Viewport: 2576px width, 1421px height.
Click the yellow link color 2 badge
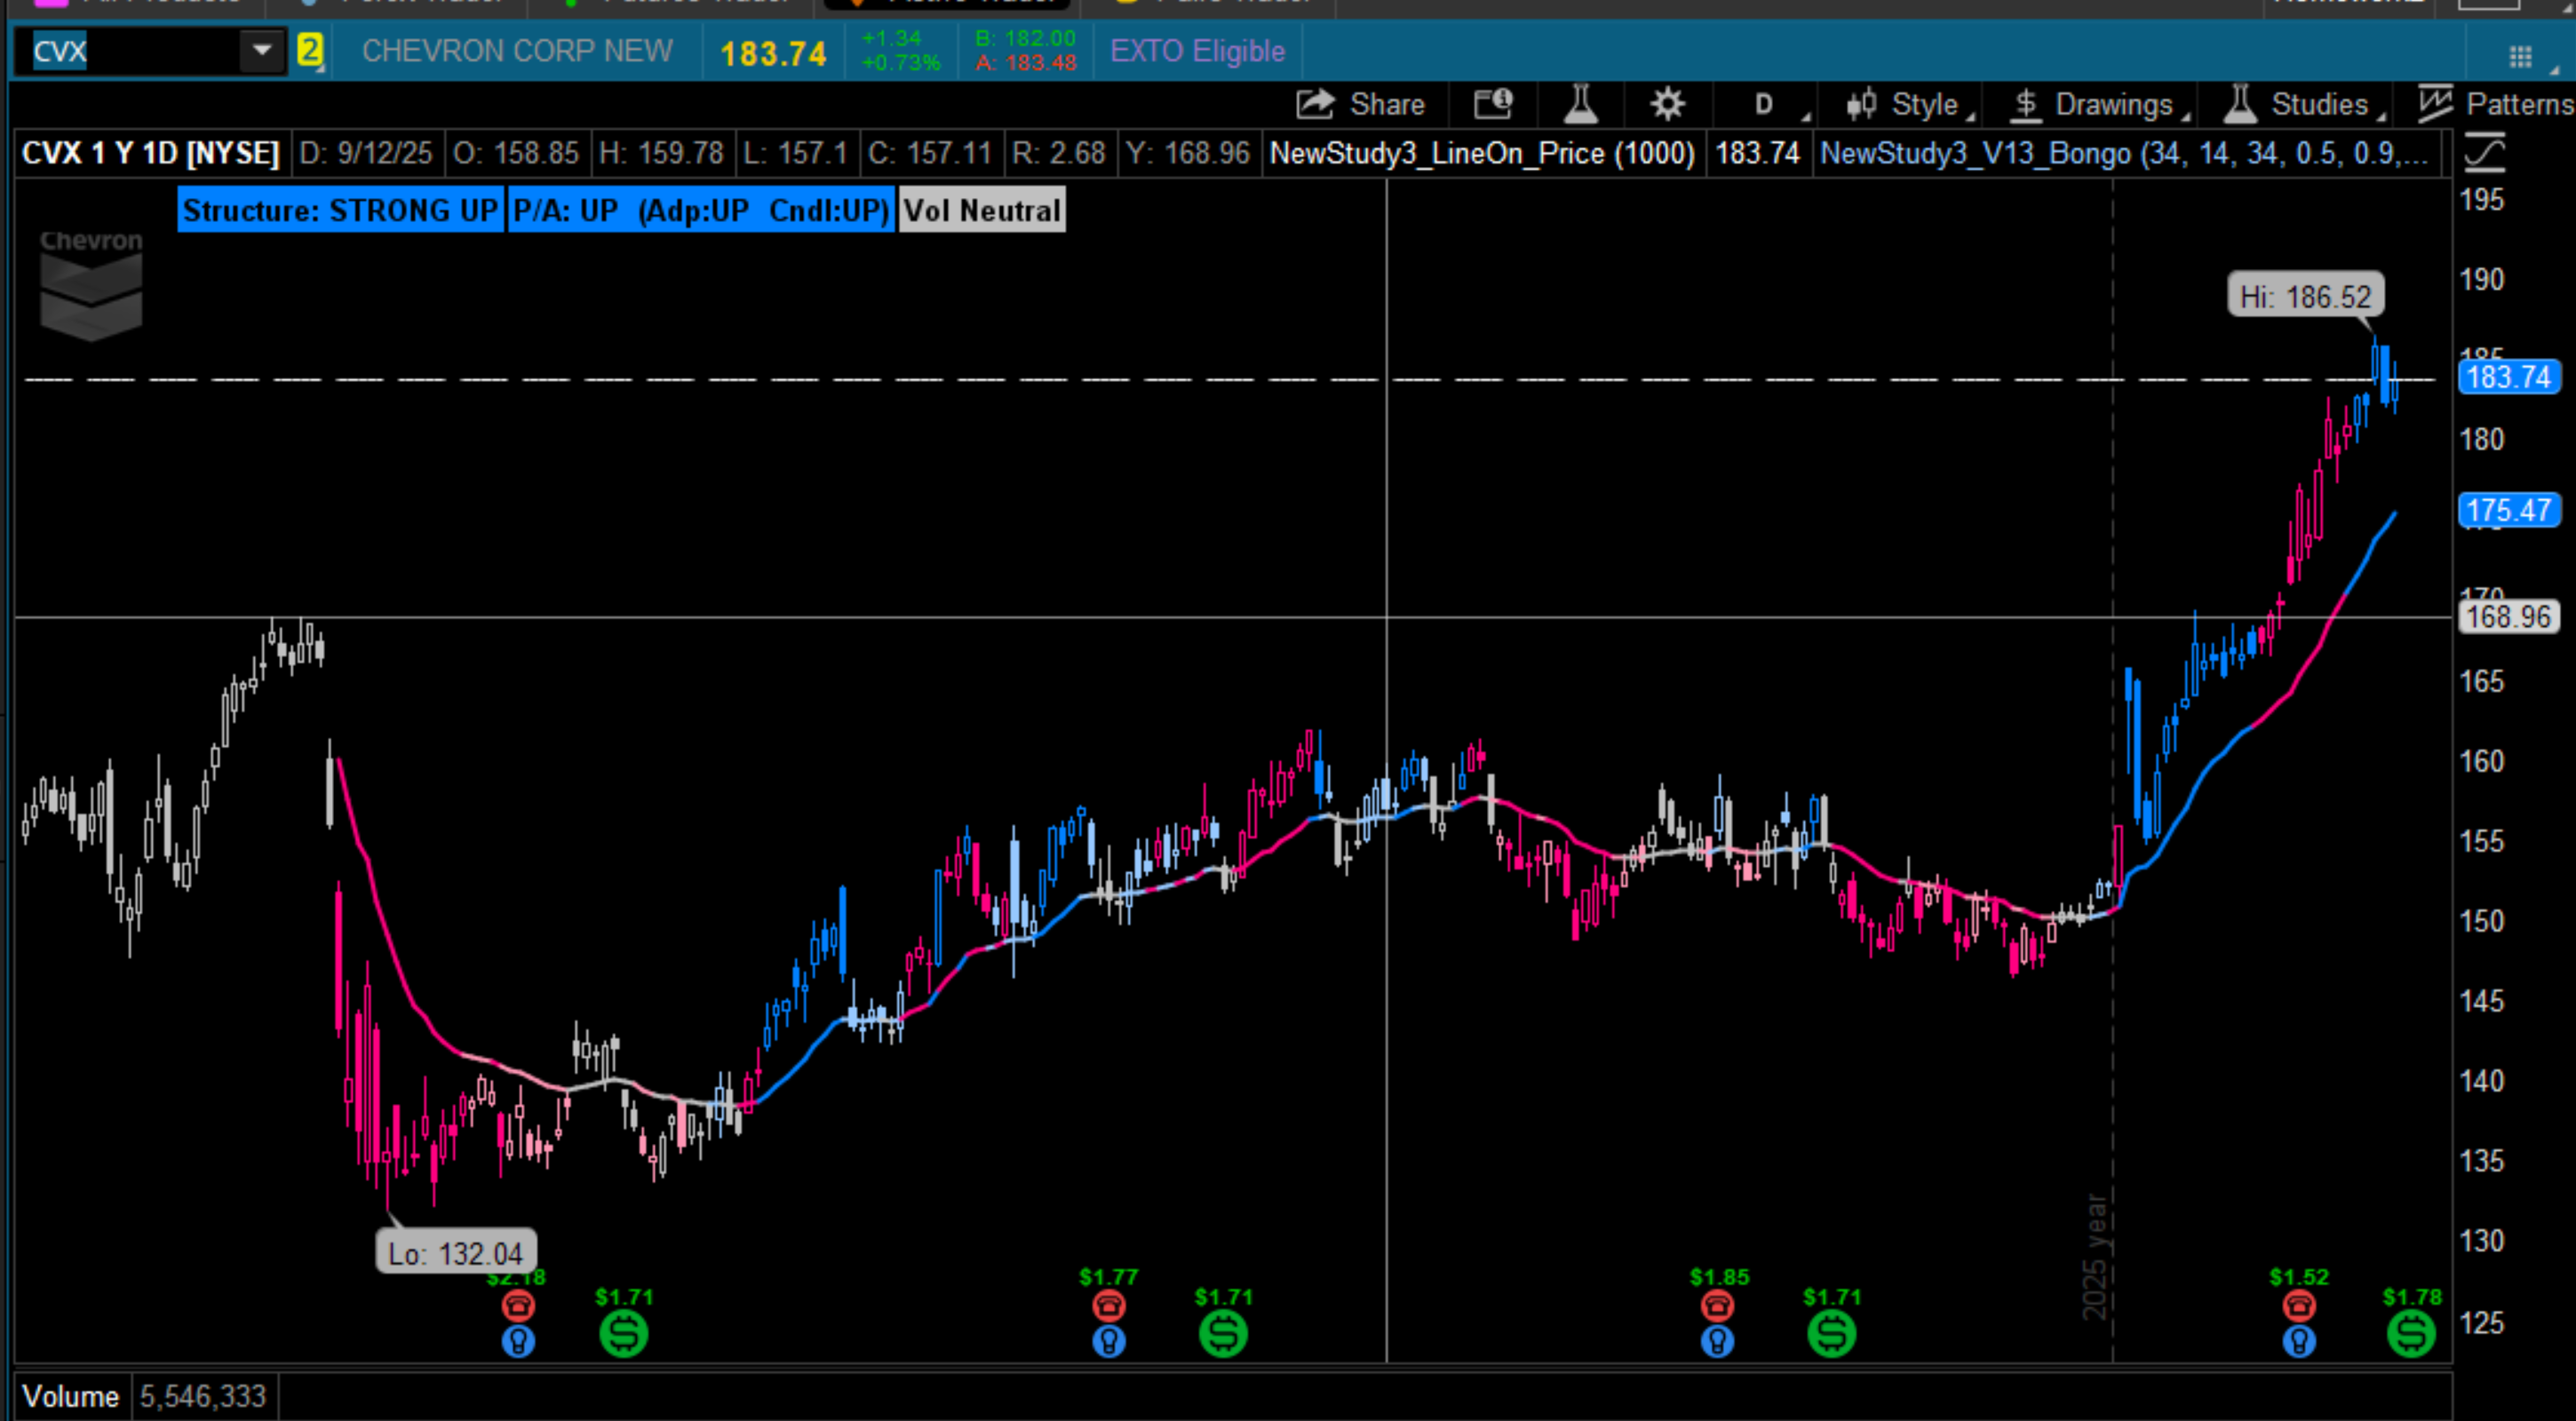point(310,51)
